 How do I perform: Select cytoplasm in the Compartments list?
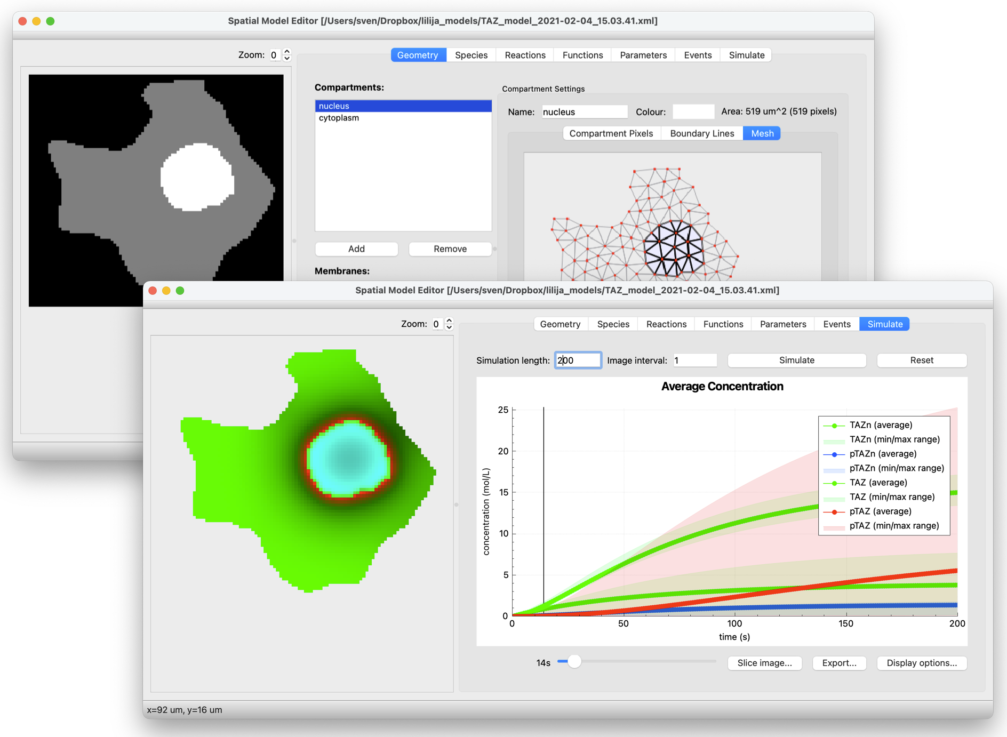(x=339, y=118)
